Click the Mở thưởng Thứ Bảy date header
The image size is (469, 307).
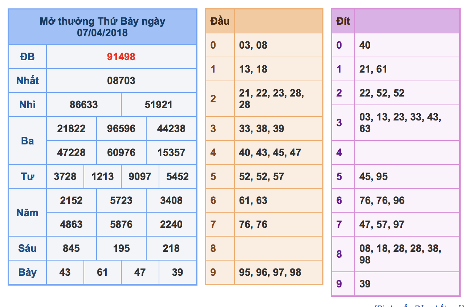102,27
